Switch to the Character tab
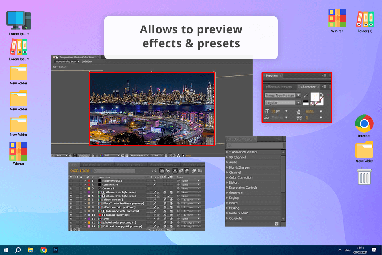 (x=308, y=87)
